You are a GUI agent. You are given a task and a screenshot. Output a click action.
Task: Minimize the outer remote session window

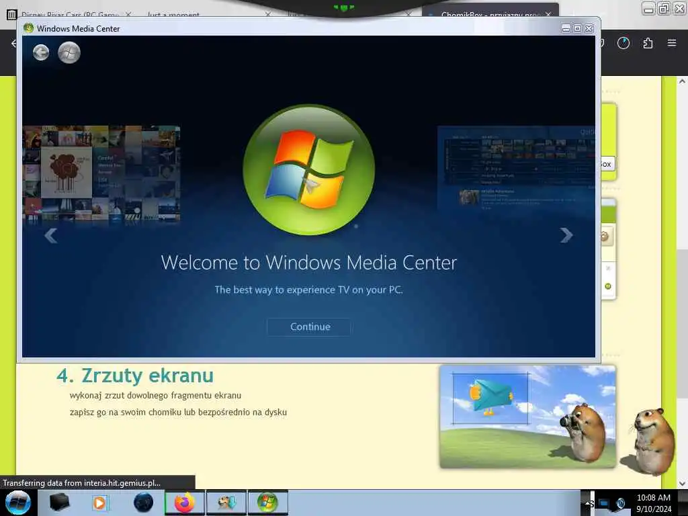649,8
